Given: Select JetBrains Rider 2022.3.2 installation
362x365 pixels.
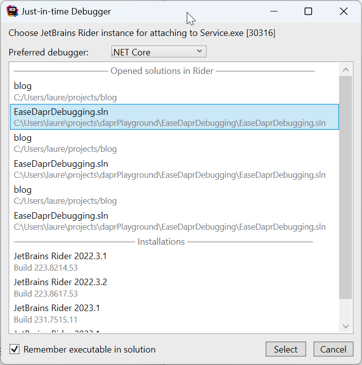Looking at the screenshot, I should coord(174,288).
